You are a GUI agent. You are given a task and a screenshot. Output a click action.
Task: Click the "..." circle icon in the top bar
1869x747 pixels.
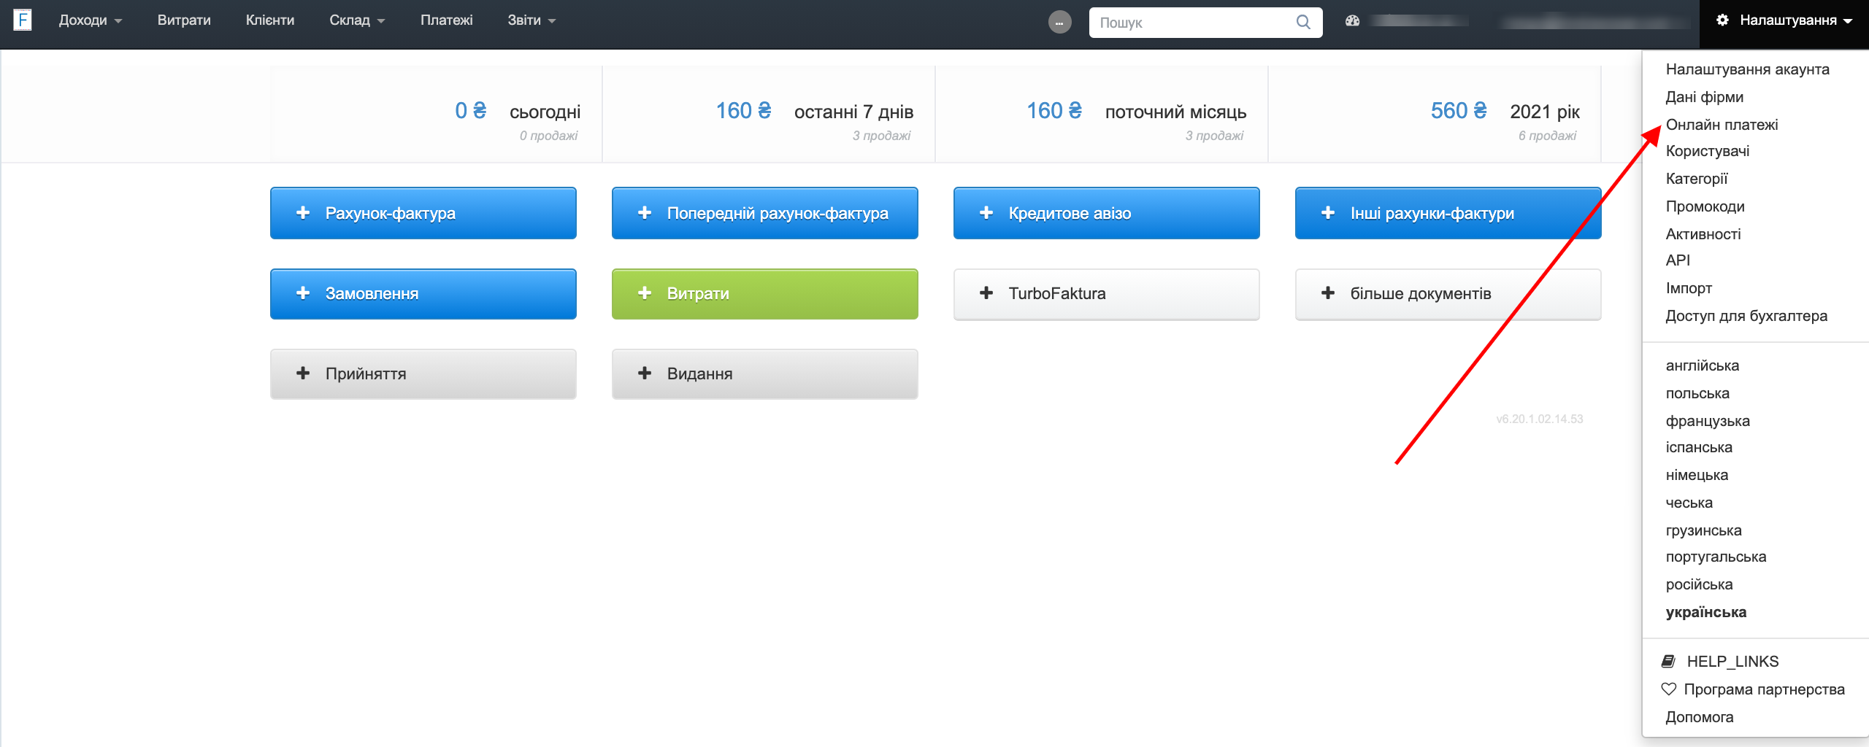pos(1059,22)
